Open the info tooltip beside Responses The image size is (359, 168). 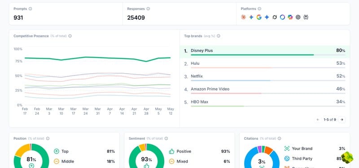pos(148,9)
